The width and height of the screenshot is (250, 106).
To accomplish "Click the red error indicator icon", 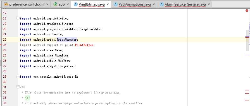I will 247,11.
